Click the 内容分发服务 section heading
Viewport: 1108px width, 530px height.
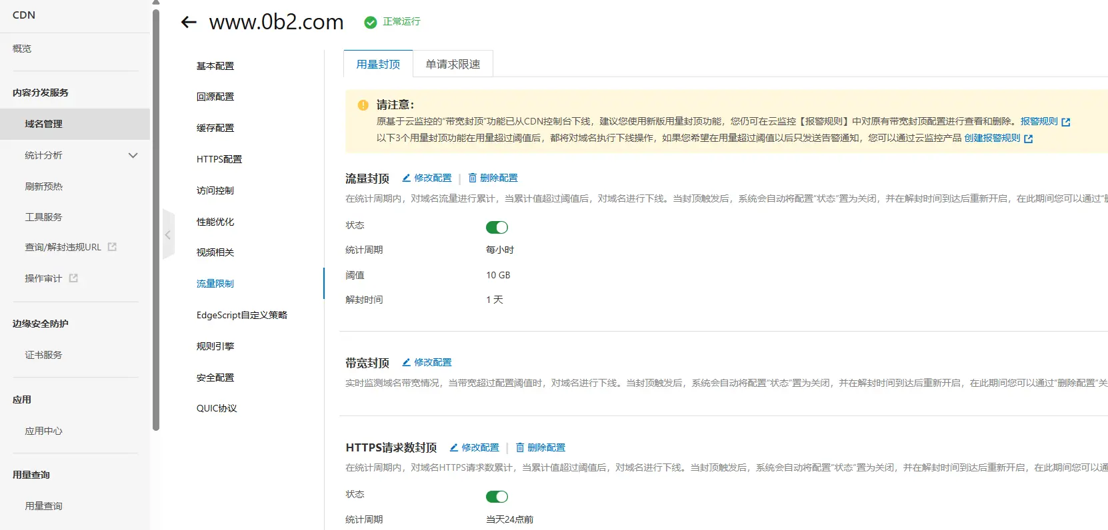(x=41, y=93)
